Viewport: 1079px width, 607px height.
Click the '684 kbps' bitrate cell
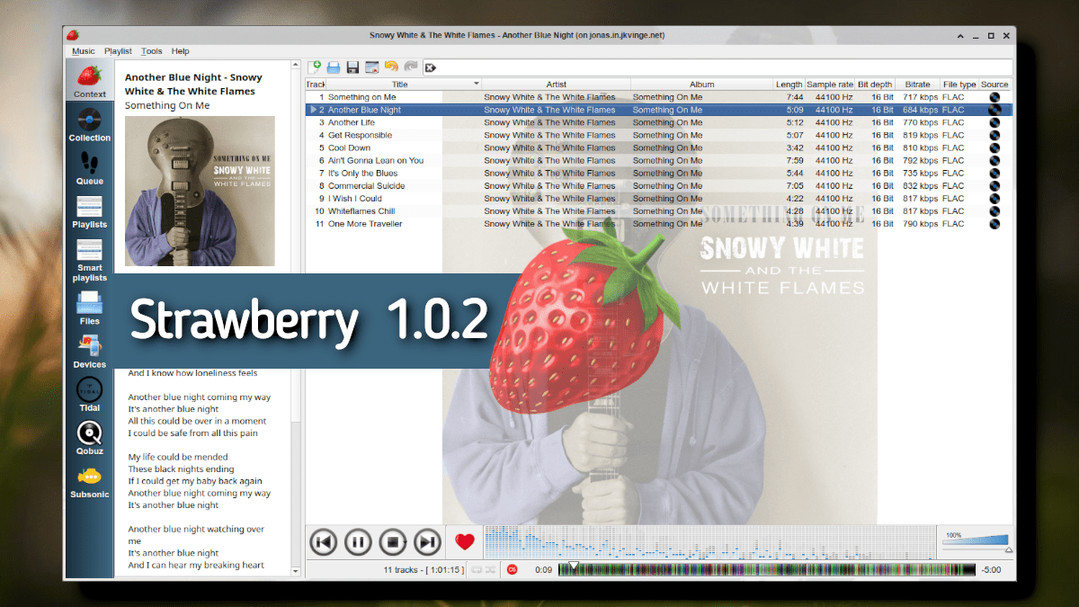coord(921,110)
